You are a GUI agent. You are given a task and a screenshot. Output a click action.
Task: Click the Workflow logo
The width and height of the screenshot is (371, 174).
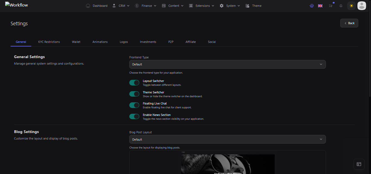[x=17, y=5]
